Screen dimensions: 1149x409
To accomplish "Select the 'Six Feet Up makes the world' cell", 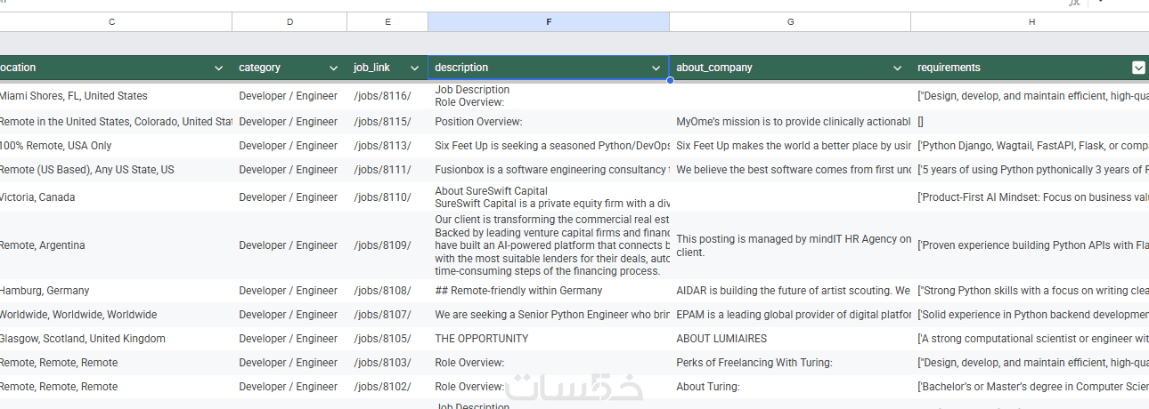I will (790, 146).
